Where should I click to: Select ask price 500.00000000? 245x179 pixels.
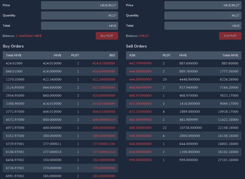(140, 136)
